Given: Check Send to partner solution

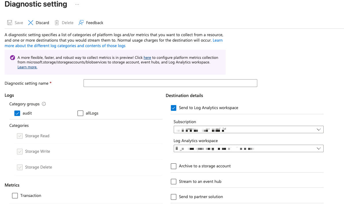Looking at the screenshot, I should 173,197.
